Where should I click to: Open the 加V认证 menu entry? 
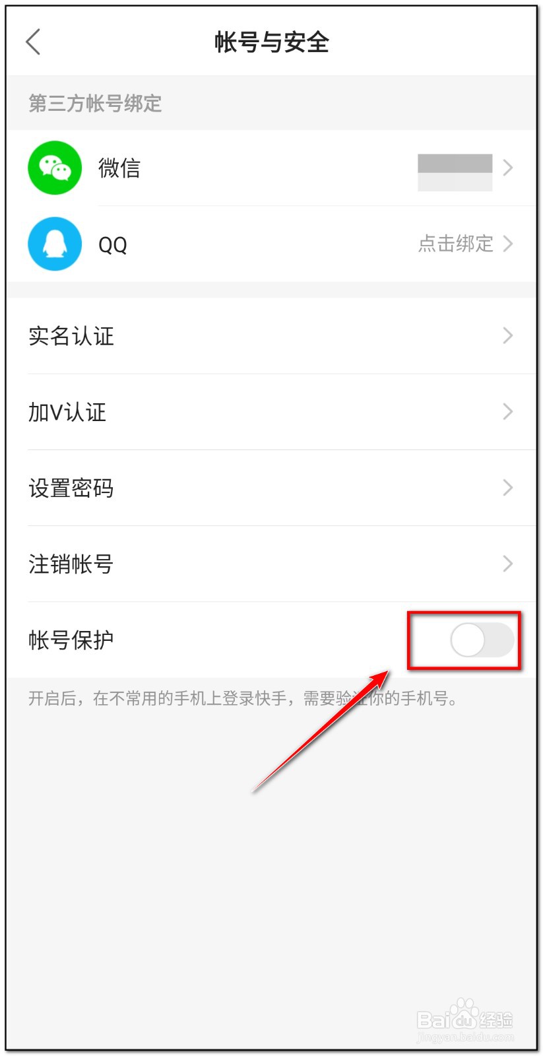coord(271,412)
